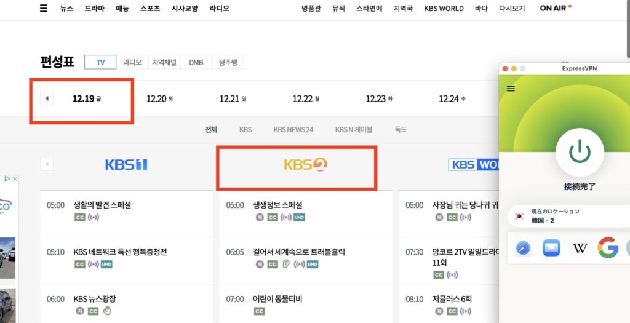
Task: Launch Safari shortcut in ExpressVPN panel
Action: [523, 248]
